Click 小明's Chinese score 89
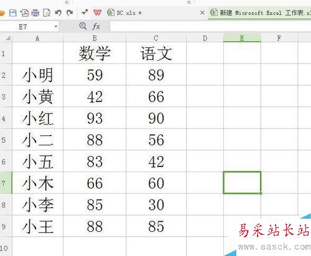The width and height of the screenshot is (311, 256). [x=156, y=75]
